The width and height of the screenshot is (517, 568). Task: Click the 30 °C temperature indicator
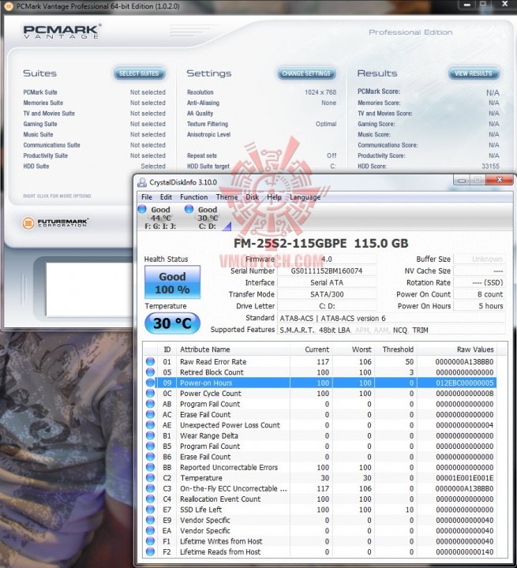(x=172, y=323)
